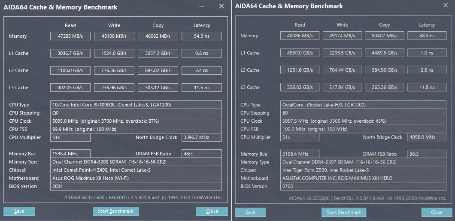Click the 776.36 GB/s L2 write value
The width and height of the screenshot is (455, 221).
pyautogui.click(x=114, y=70)
